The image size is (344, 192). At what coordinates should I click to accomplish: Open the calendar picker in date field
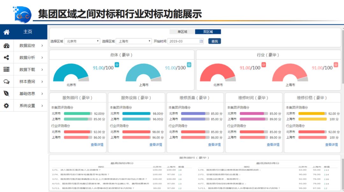point(201,41)
